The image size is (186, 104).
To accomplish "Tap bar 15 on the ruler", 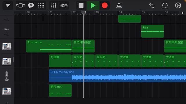I will 144,12.
